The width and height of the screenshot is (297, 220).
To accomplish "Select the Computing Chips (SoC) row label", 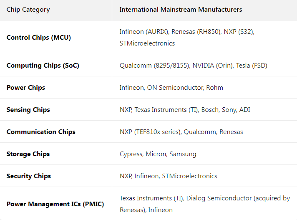I will pyautogui.click(x=43, y=66).
